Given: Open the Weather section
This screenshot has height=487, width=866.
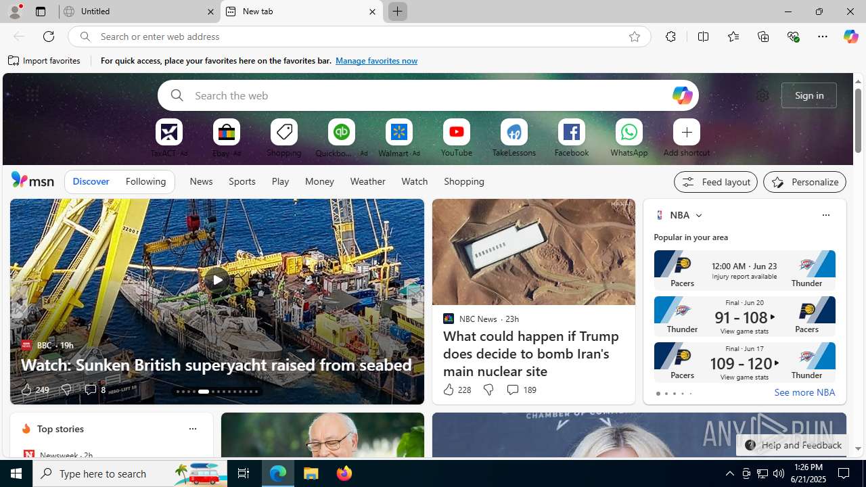Looking at the screenshot, I should pos(367,181).
